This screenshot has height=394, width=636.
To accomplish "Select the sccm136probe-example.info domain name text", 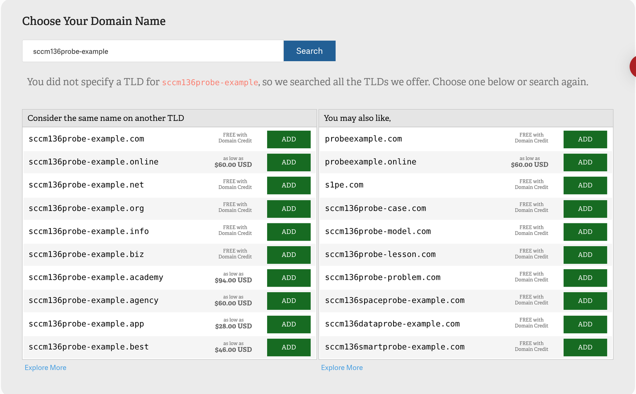I will [x=89, y=232].
